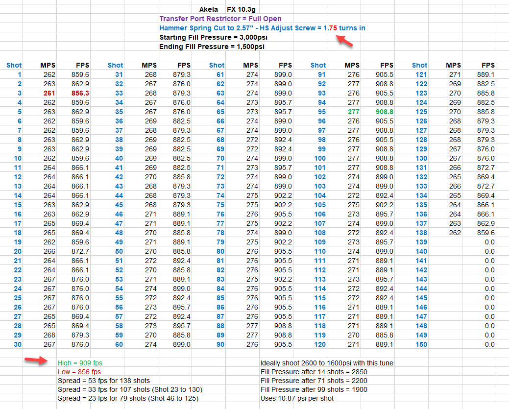Select 'Uses 10.87 psi per shot' cell

297,398
